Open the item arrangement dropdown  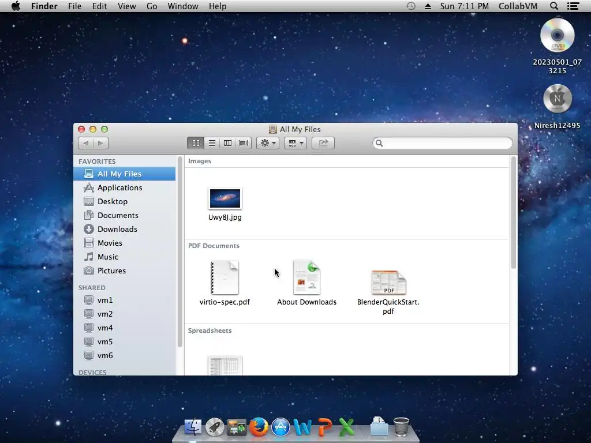(x=295, y=143)
